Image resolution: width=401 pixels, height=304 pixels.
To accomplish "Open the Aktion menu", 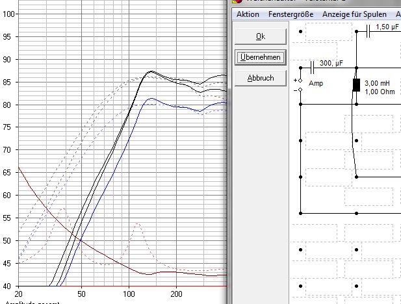I will coord(248,14).
